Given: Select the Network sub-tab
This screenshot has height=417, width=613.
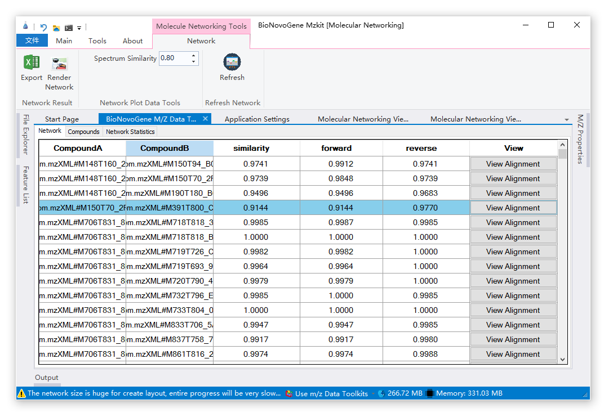Looking at the screenshot, I should pyautogui.click(x=50, y=131).
